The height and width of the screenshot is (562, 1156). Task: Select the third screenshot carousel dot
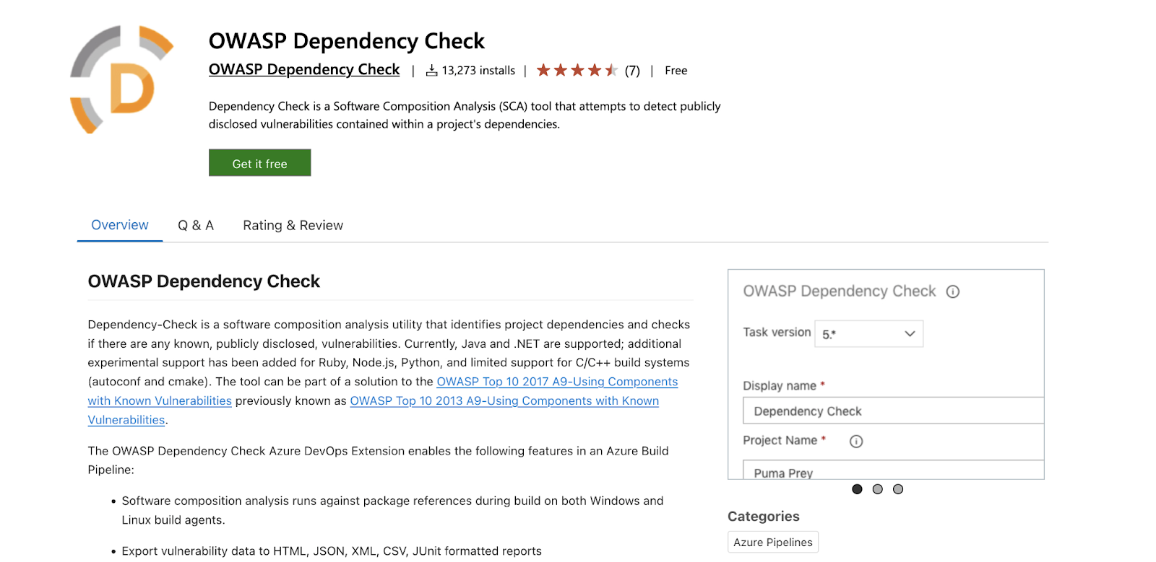point(897,488)
